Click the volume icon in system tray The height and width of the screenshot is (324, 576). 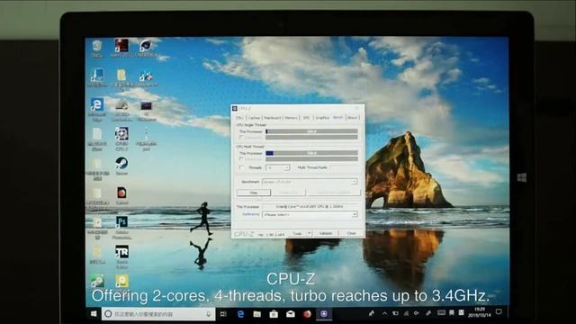click(417, 313)
